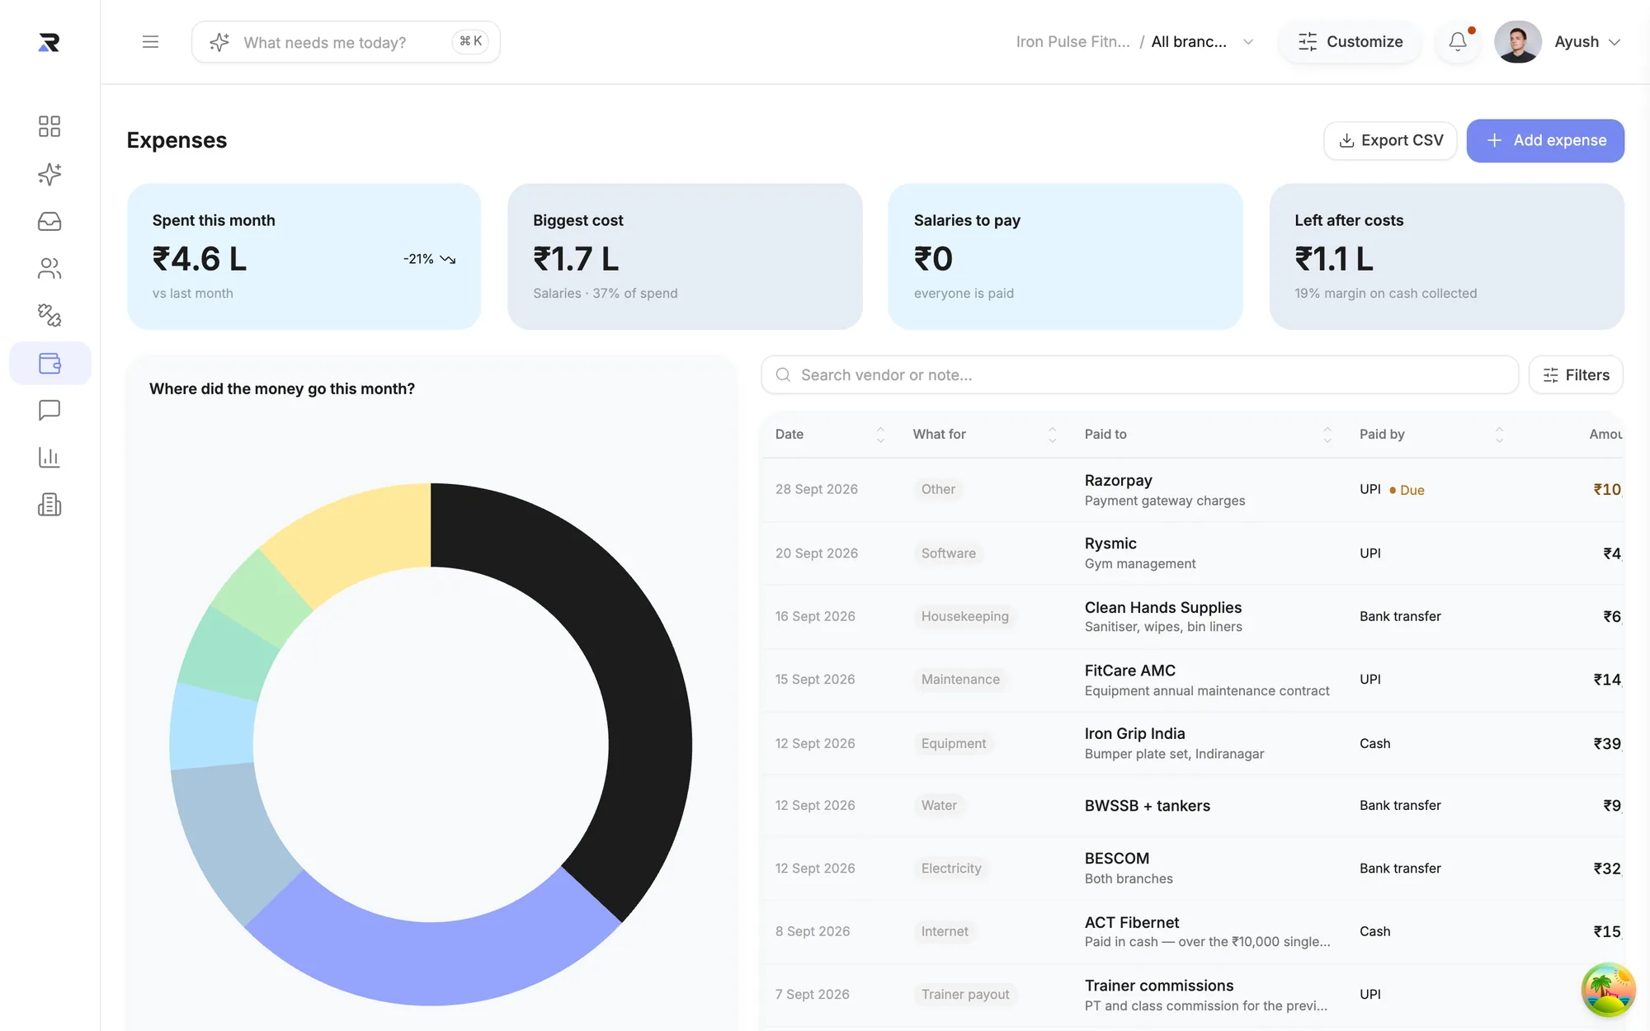Screen dimensions: 1650x1031
Task: Open the Spent this month card
Action: click(304, 257)
